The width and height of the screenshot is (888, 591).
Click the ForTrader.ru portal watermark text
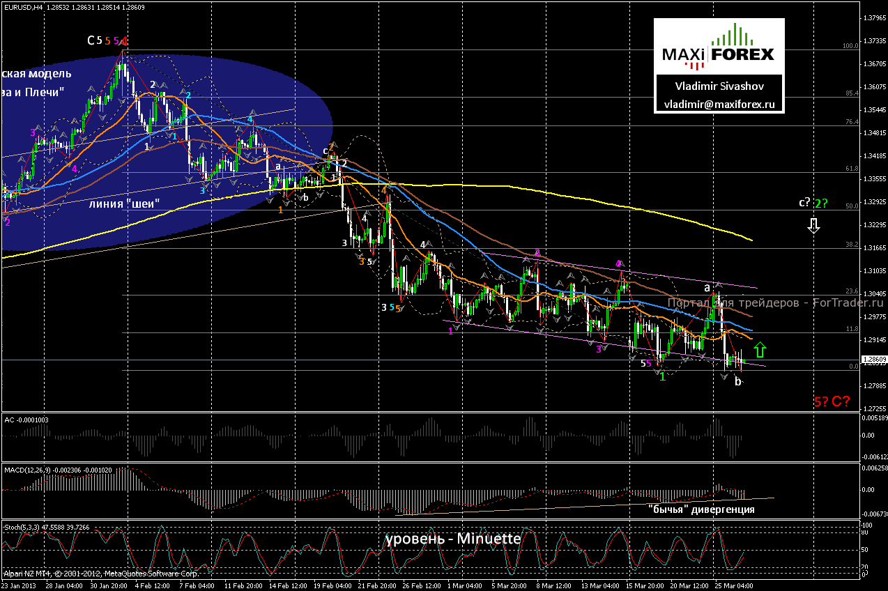[775, 303]
